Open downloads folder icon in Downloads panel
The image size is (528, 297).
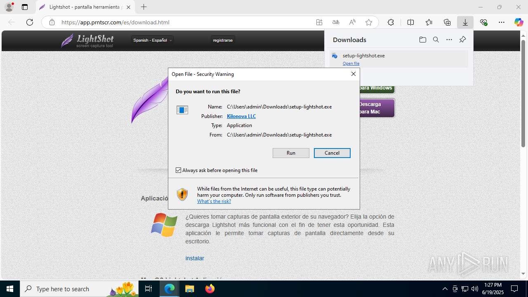422,40
